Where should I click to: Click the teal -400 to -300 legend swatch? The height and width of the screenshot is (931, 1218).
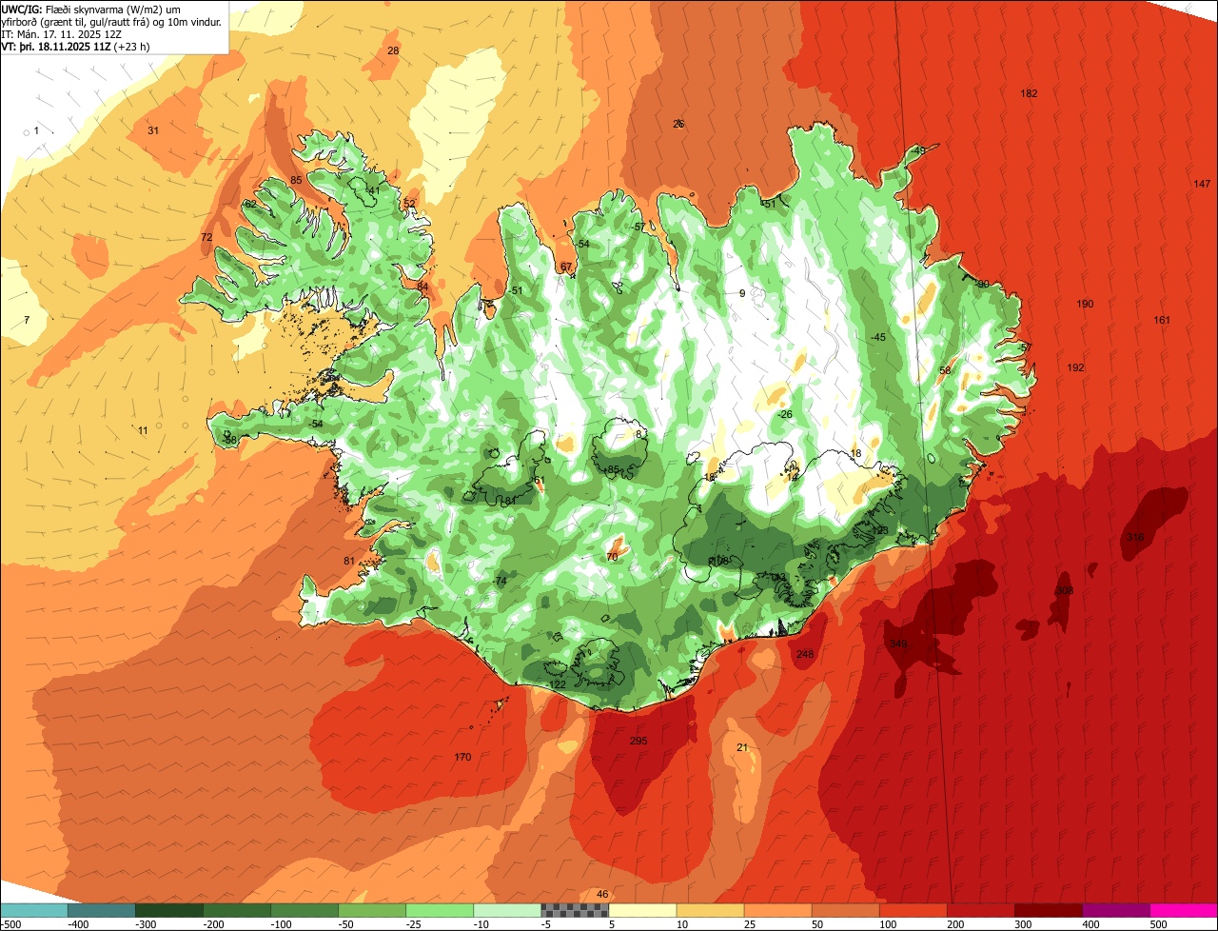(102, 910)
